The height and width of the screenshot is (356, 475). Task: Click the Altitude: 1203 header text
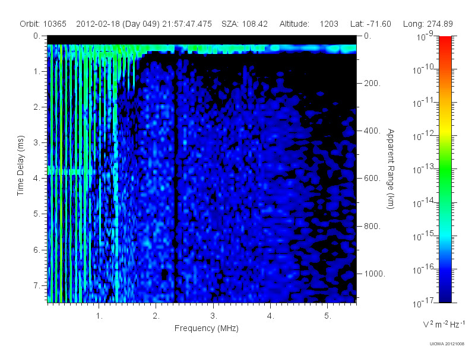[309, 24]
